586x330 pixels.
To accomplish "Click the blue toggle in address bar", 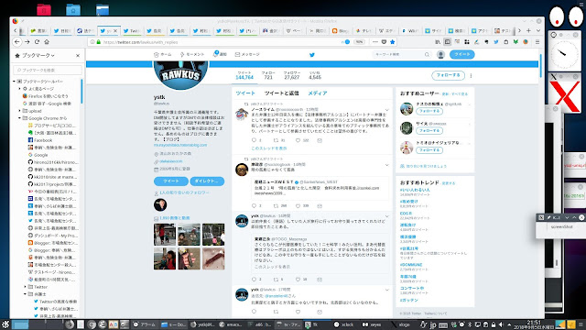I will click(347, 42).
